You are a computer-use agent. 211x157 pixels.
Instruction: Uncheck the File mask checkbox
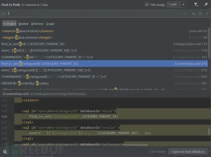coord(147,5)
